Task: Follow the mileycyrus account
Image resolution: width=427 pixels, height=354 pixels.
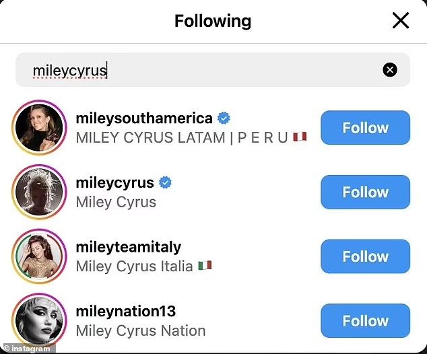Action: tap(365, 192)
